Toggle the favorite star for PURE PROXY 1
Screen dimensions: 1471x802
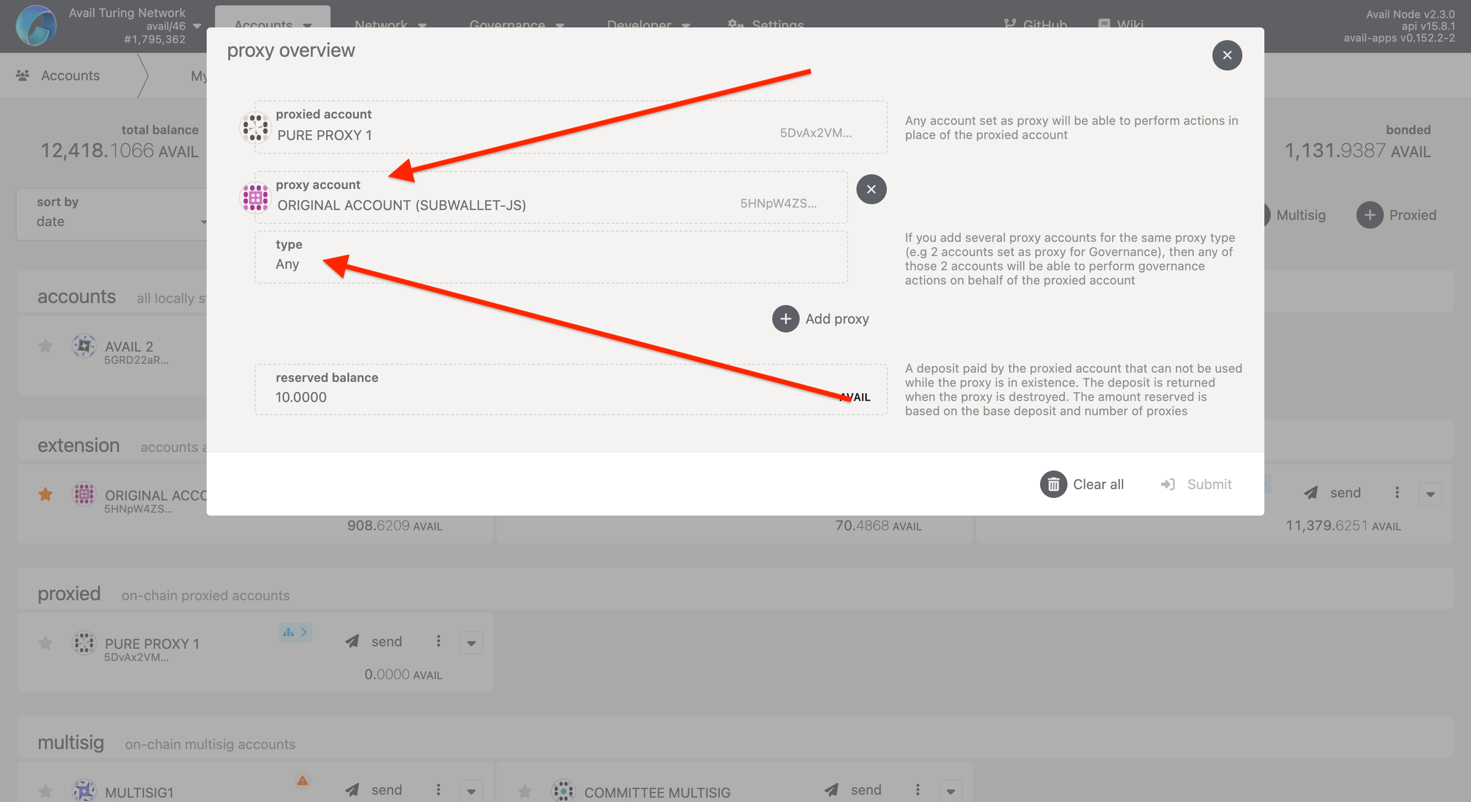(x=45, y=643)
